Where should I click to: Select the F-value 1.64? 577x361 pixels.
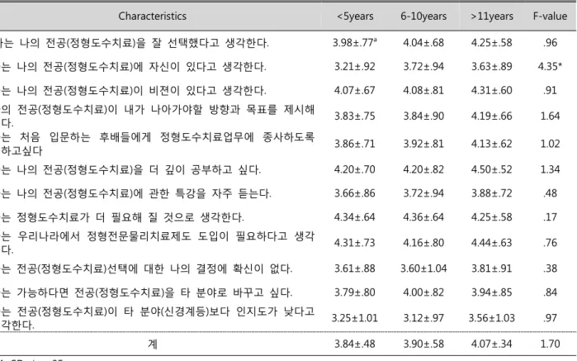550,116
